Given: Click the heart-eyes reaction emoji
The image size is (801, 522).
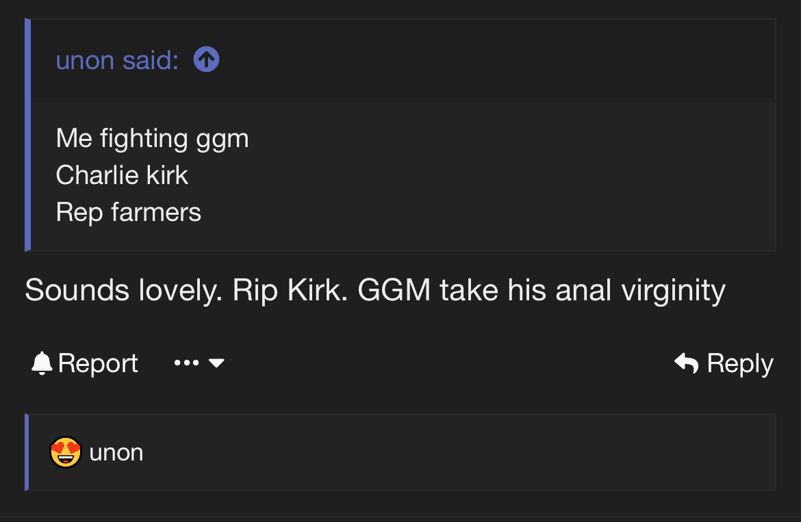Looking at the screenshot, I should click(x=66, y=452).
